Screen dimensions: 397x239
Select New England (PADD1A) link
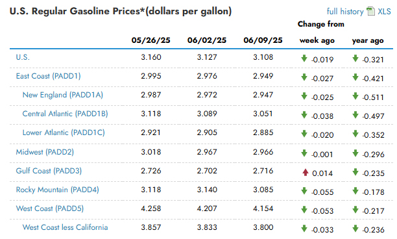[63, 95]
